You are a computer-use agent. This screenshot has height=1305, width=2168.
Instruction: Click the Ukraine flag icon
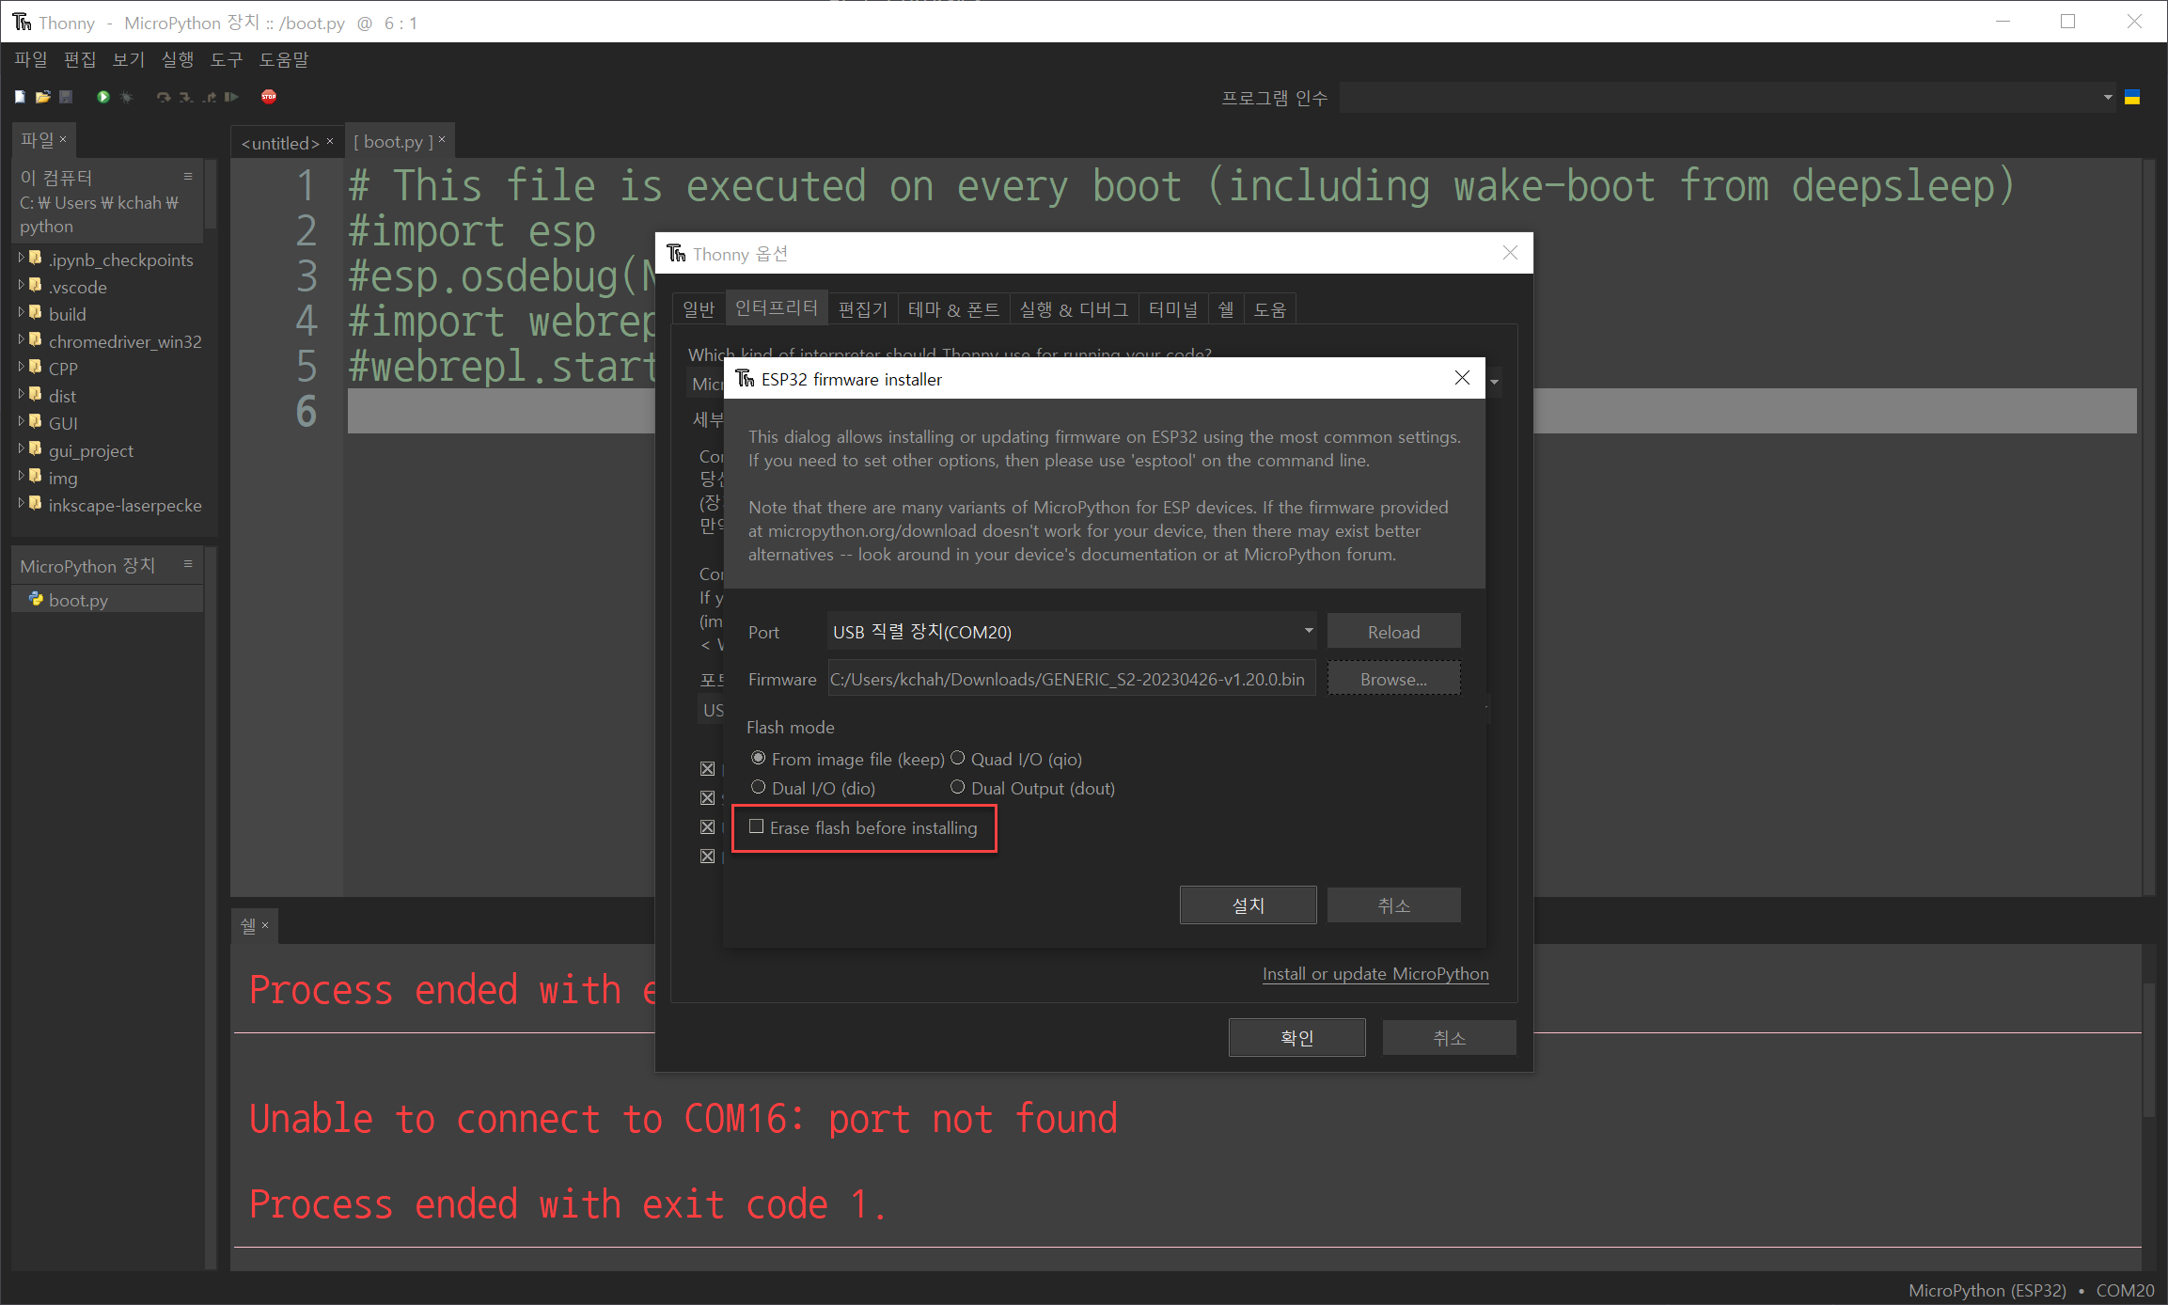(2132, 97)
